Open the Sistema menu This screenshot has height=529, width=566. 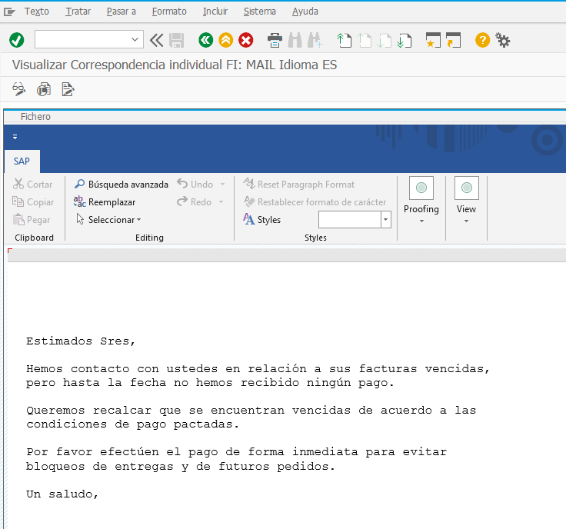coord(259,12)
